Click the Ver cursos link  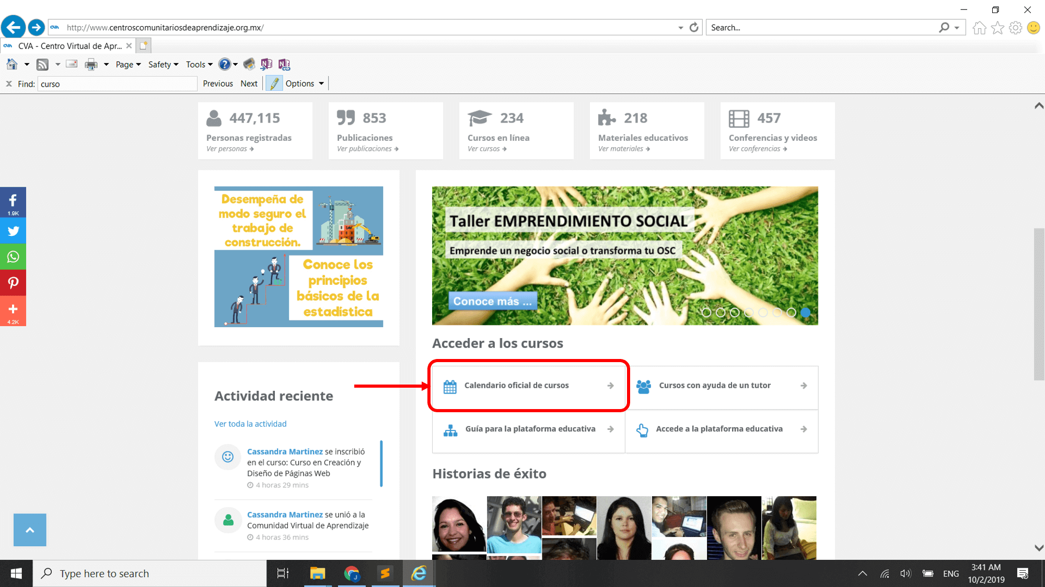[487, 149]
